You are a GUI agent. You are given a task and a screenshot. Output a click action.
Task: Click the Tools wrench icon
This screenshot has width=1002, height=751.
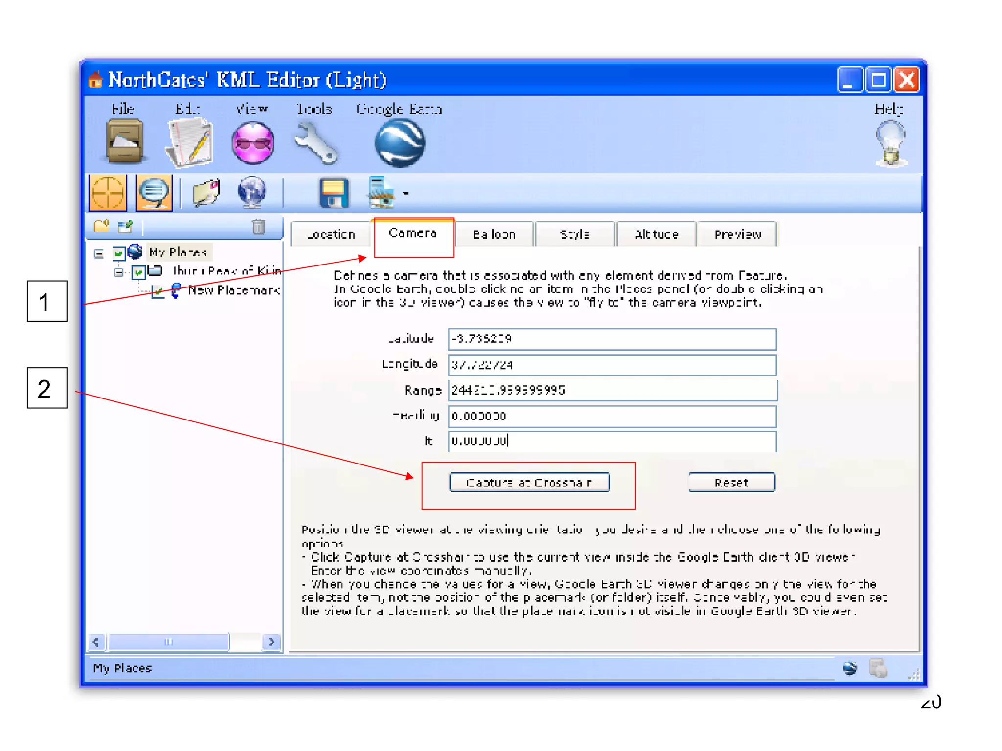tap(315, 143)
